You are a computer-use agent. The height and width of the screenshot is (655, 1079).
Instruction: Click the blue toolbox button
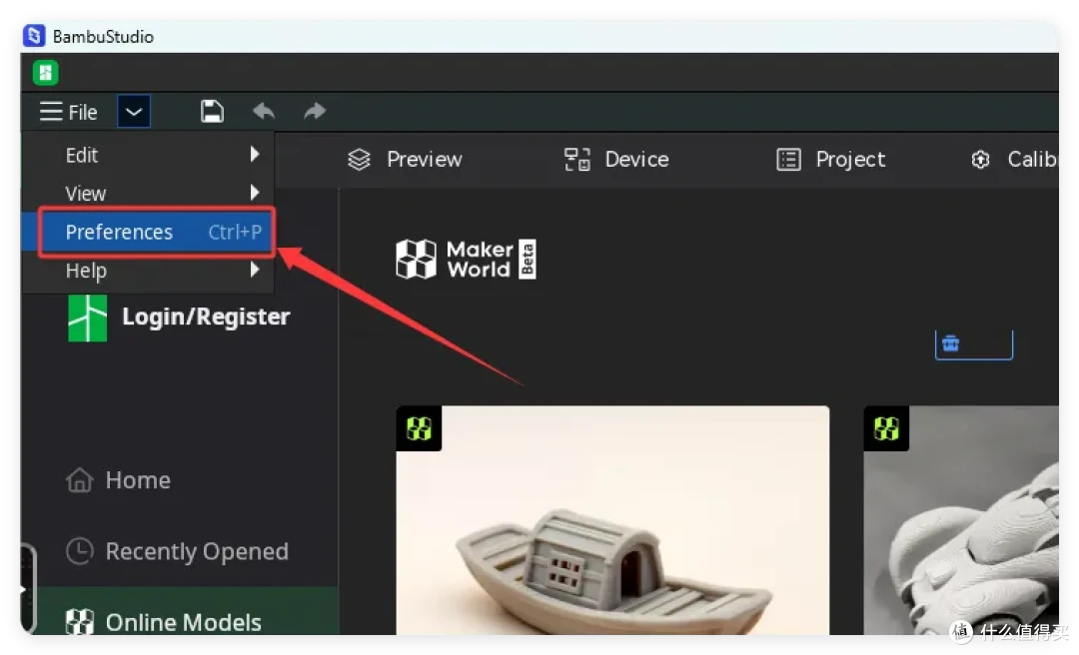pyautogui.click(x=974, y=344)
